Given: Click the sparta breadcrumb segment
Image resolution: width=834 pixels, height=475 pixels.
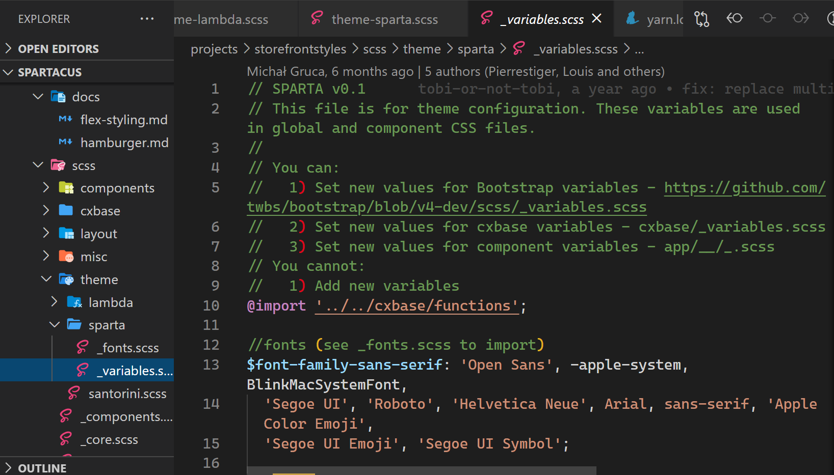Looking at the screenshot, I should 476,49.
